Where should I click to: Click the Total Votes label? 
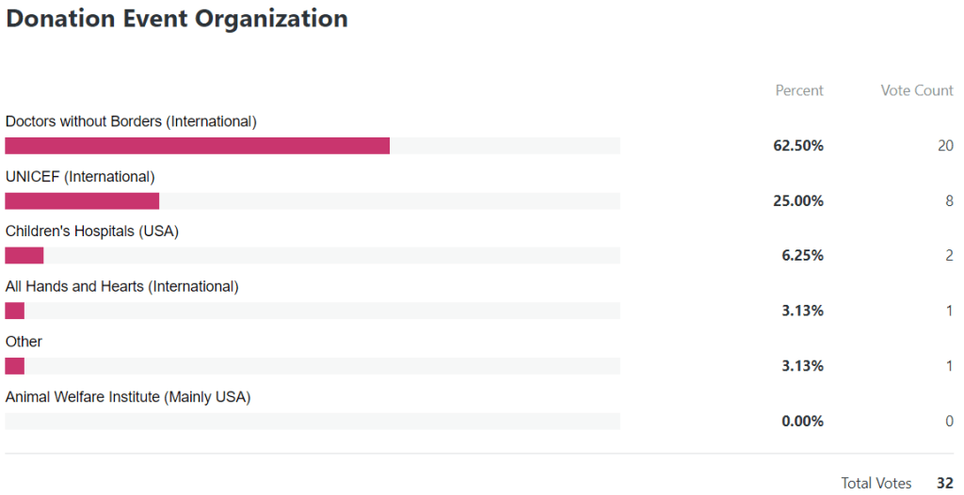pos(876,483)
